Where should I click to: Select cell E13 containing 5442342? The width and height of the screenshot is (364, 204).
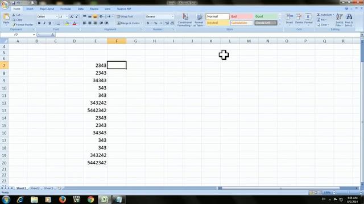[96, 110]
